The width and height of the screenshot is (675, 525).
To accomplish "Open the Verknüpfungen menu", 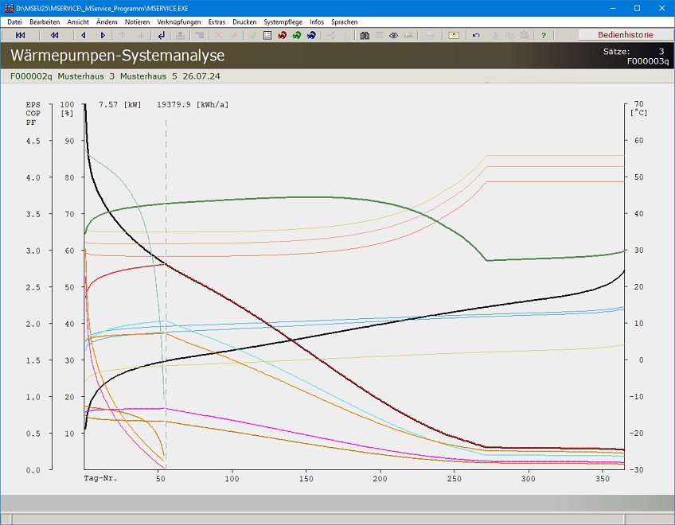I will (x=179, y=22).
